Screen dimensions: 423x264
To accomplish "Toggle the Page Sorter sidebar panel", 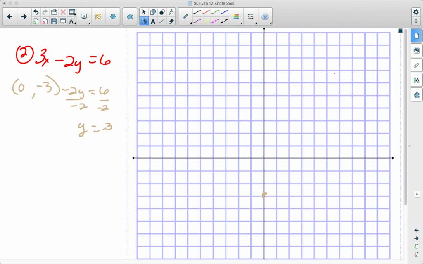I will tap(416, 36).
